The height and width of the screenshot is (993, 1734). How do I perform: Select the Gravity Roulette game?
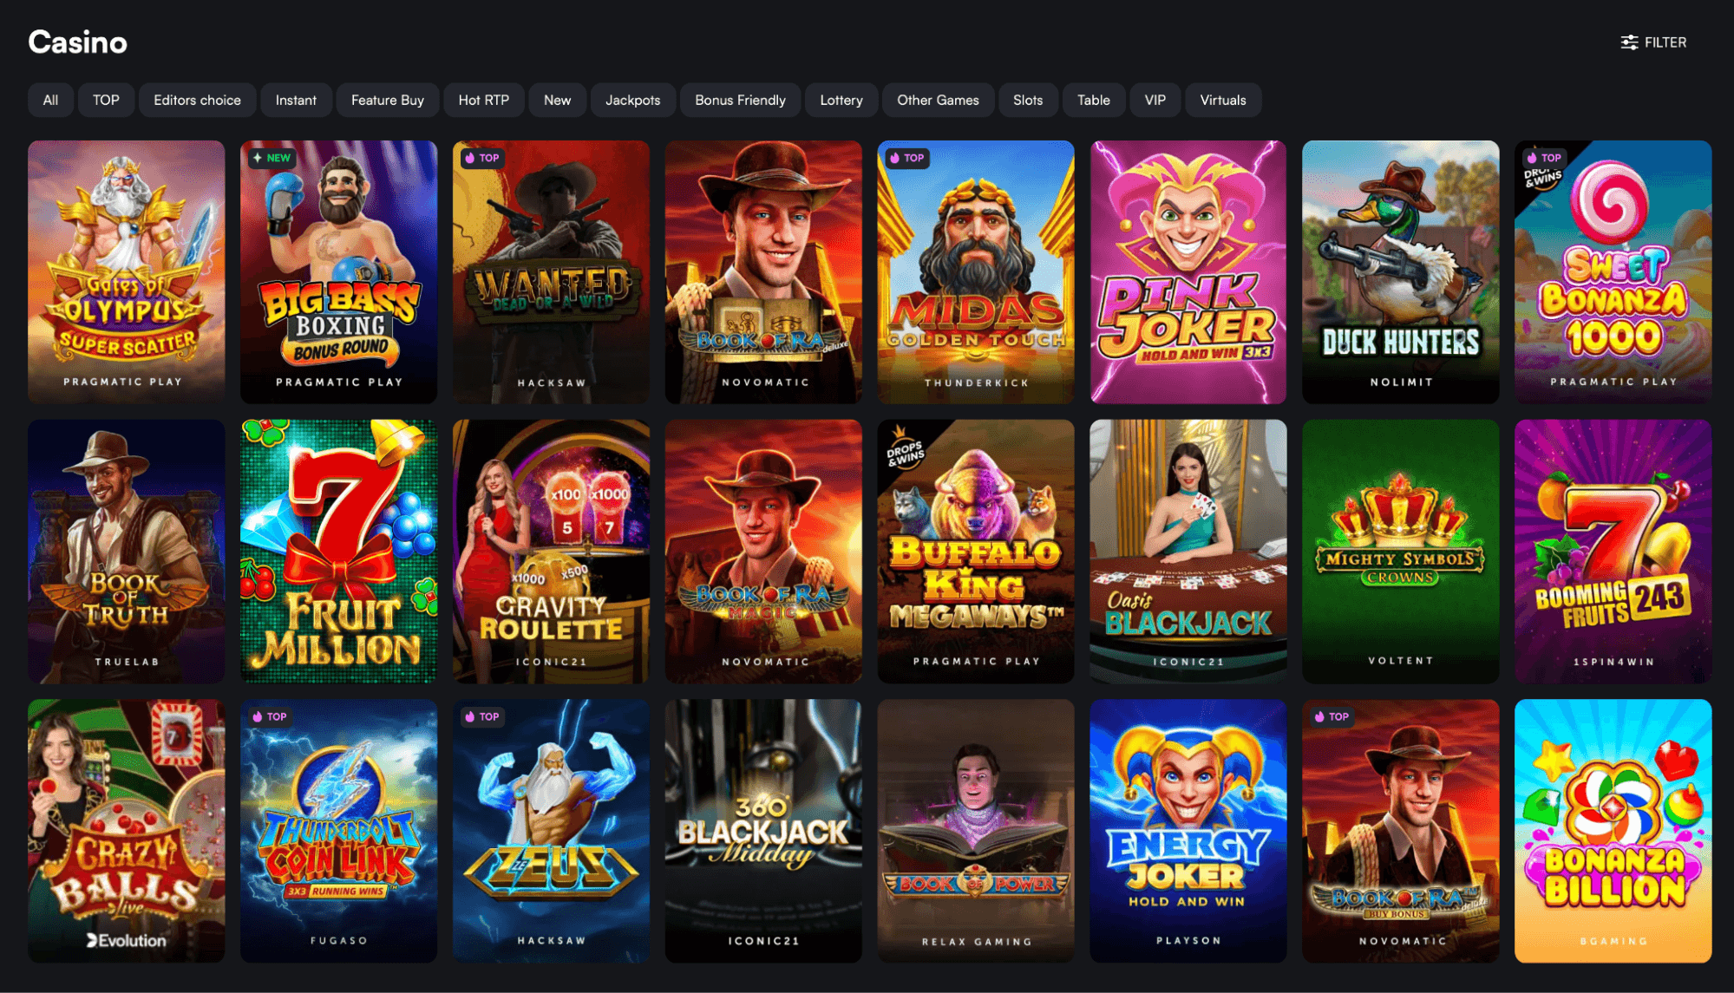551,552
